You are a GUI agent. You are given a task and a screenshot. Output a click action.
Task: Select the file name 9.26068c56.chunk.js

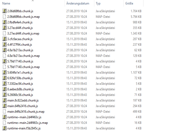click(20, 95)
